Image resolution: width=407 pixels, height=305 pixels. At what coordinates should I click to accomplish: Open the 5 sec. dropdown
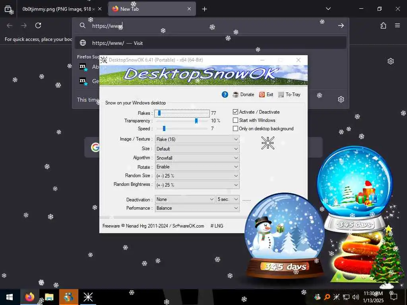(228, 199)
